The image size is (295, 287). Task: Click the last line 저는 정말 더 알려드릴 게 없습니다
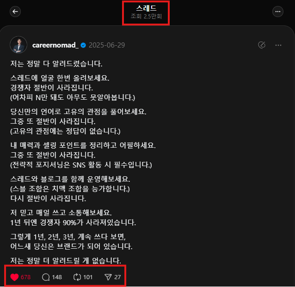pos(66,261)
